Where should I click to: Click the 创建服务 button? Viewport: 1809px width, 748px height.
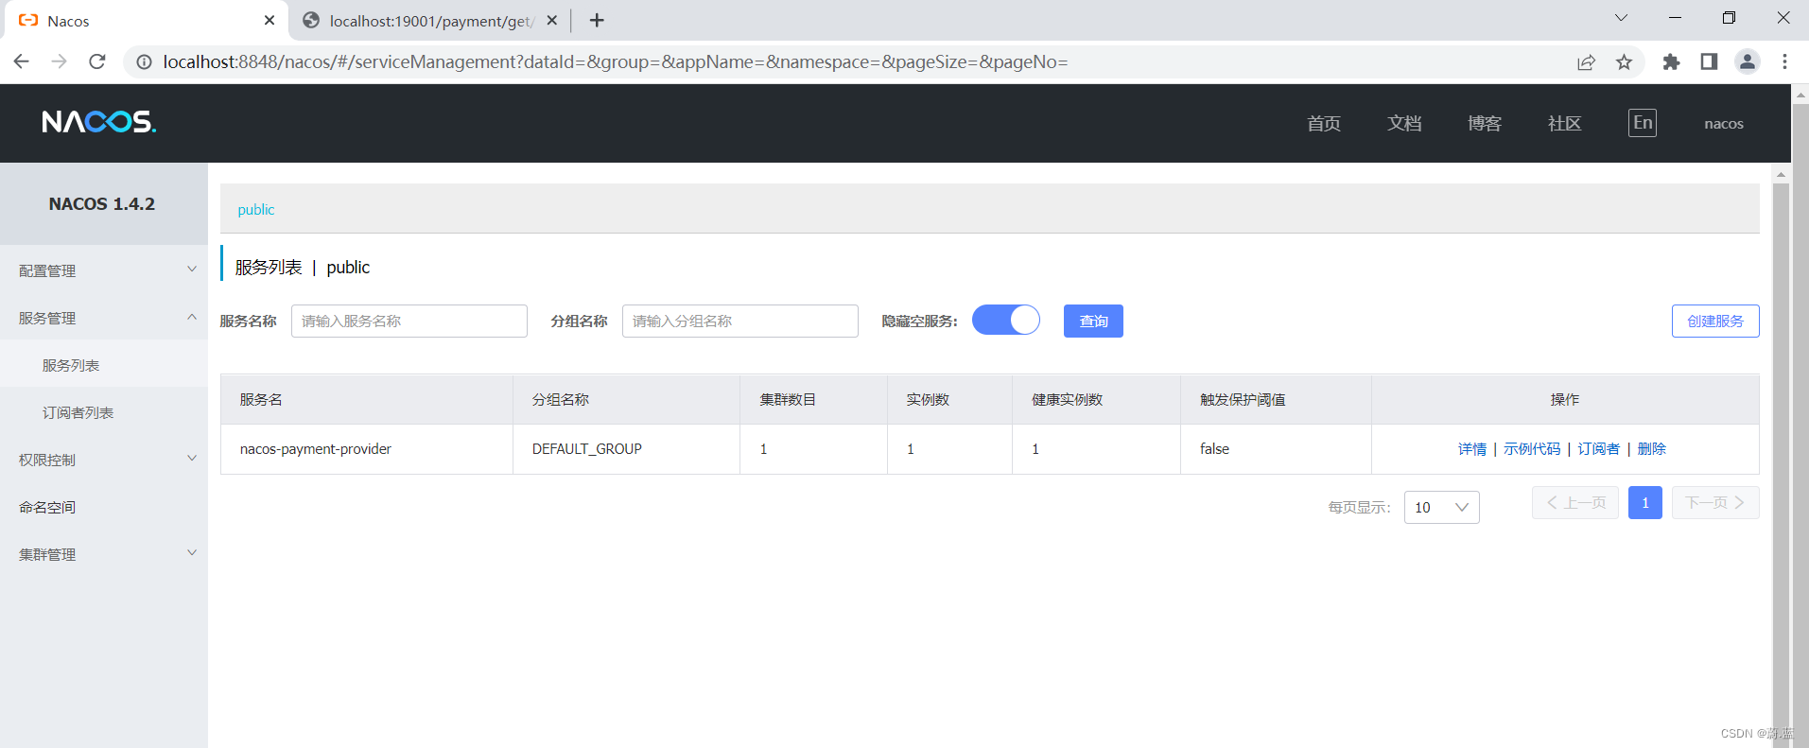point(1715,321)
